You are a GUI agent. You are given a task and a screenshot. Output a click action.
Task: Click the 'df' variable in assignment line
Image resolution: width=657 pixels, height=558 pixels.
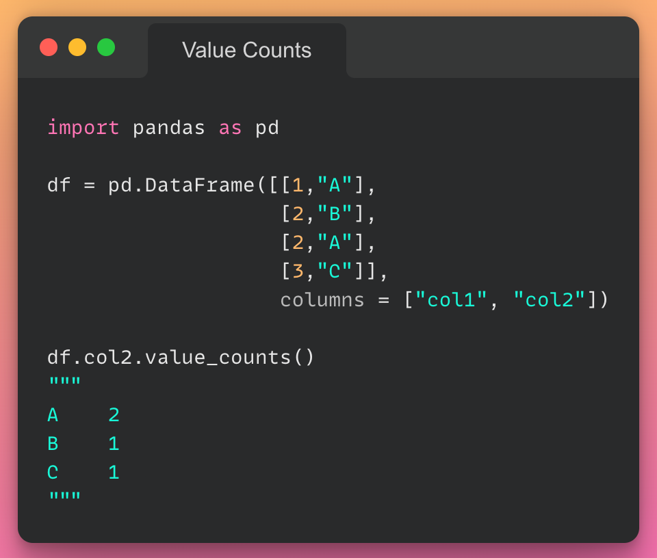(x=59, y=185)
